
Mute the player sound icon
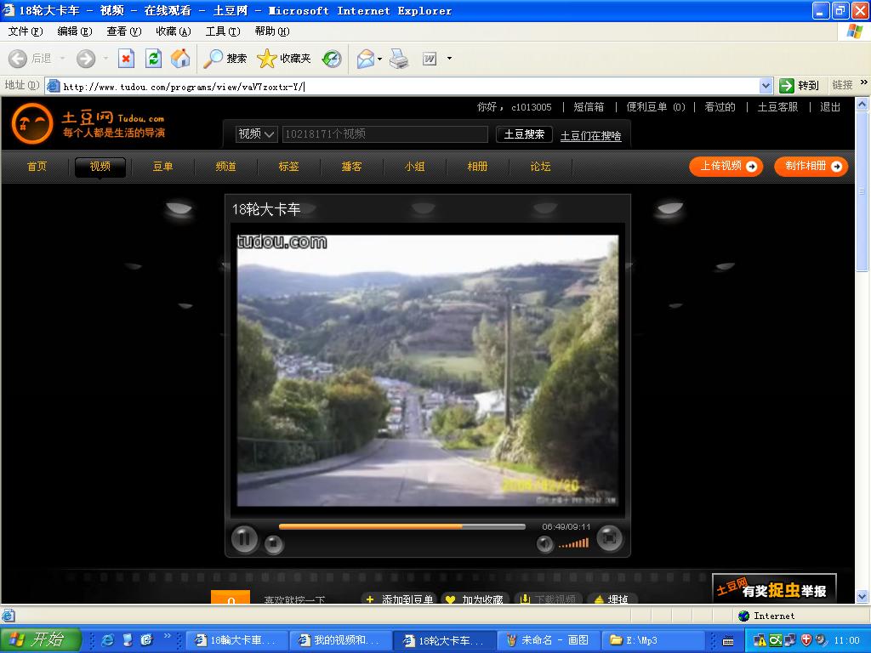pyautogui.click(x=545, y=544)
